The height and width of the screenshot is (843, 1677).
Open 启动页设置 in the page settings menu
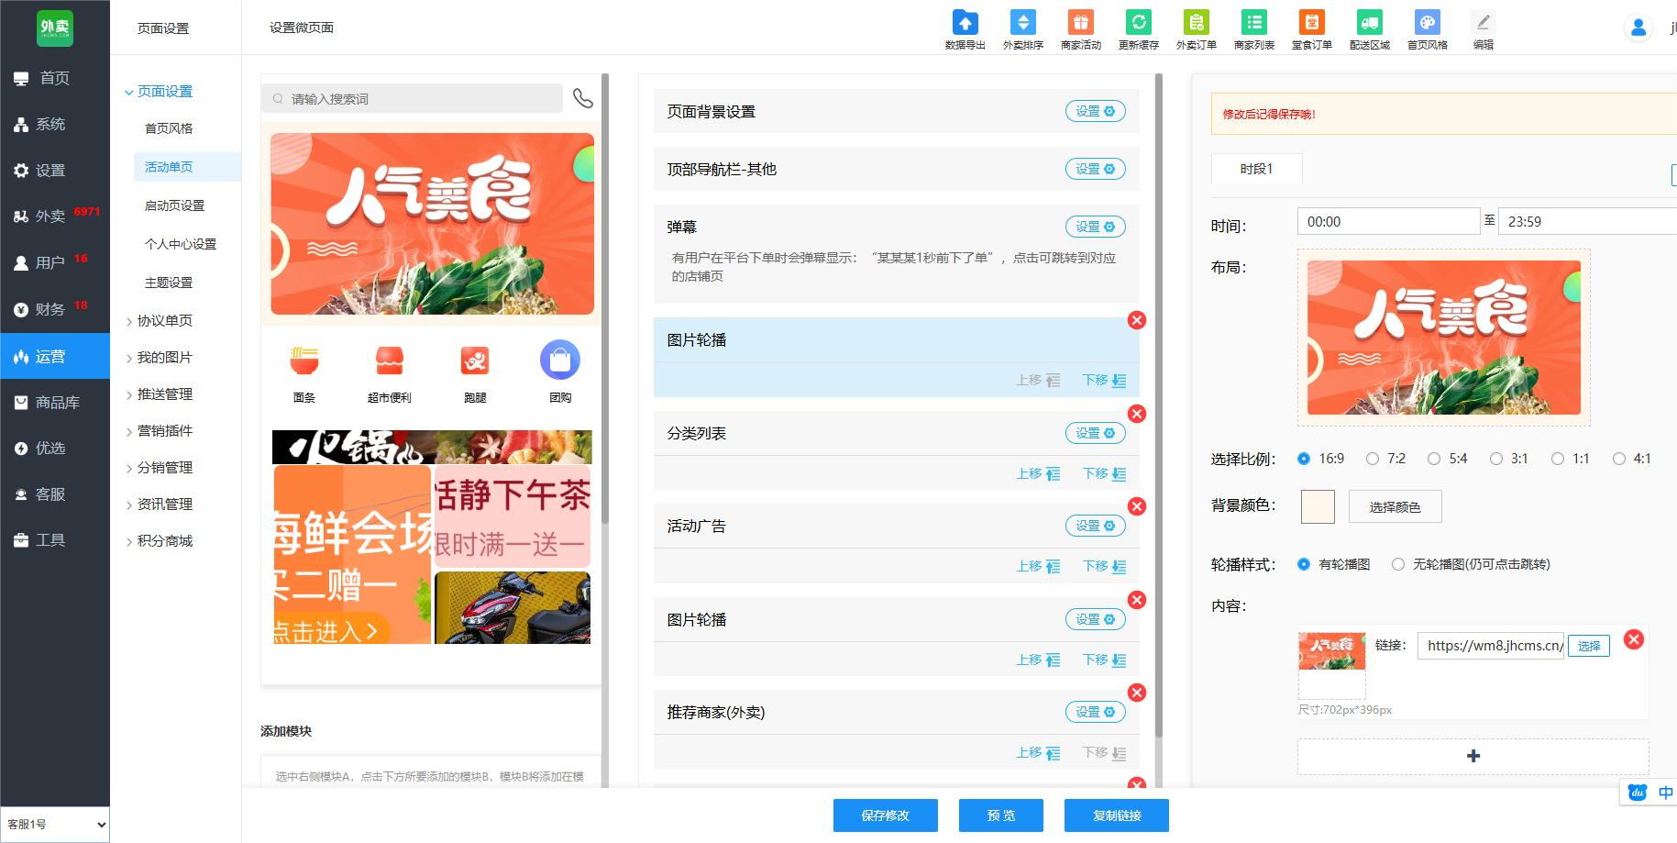(174, 205)
